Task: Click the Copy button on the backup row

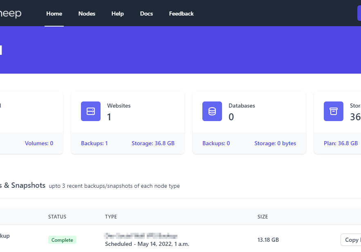Action: tap(352, 240)
